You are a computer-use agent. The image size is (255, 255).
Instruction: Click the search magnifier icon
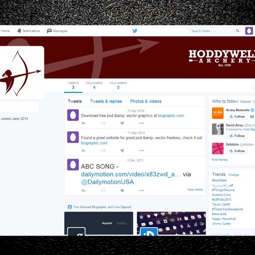(x=237, y=31)
